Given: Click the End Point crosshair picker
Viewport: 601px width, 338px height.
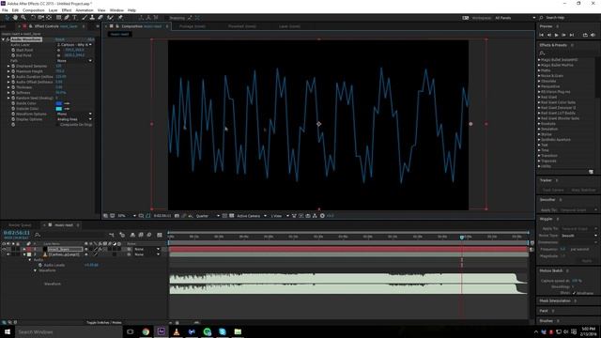Looking at the screenshot, I should 58,55.
